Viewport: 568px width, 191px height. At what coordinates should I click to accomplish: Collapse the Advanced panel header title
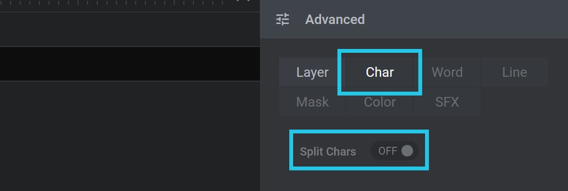tap(335, 19)
